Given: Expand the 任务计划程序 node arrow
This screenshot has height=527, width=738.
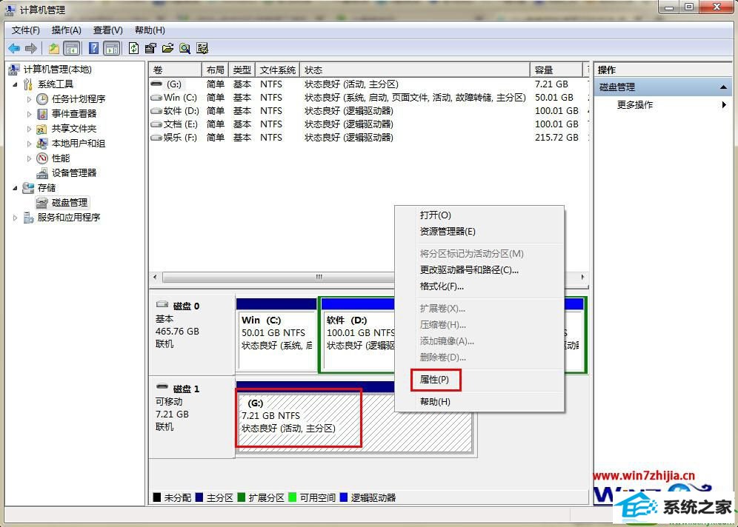Looking at the screenshot, I should (29, 99).
